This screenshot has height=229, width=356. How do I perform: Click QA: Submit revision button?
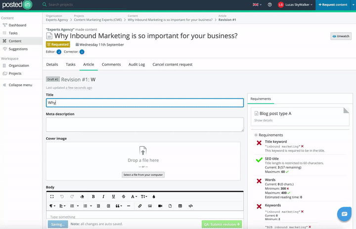click(222, 224)
